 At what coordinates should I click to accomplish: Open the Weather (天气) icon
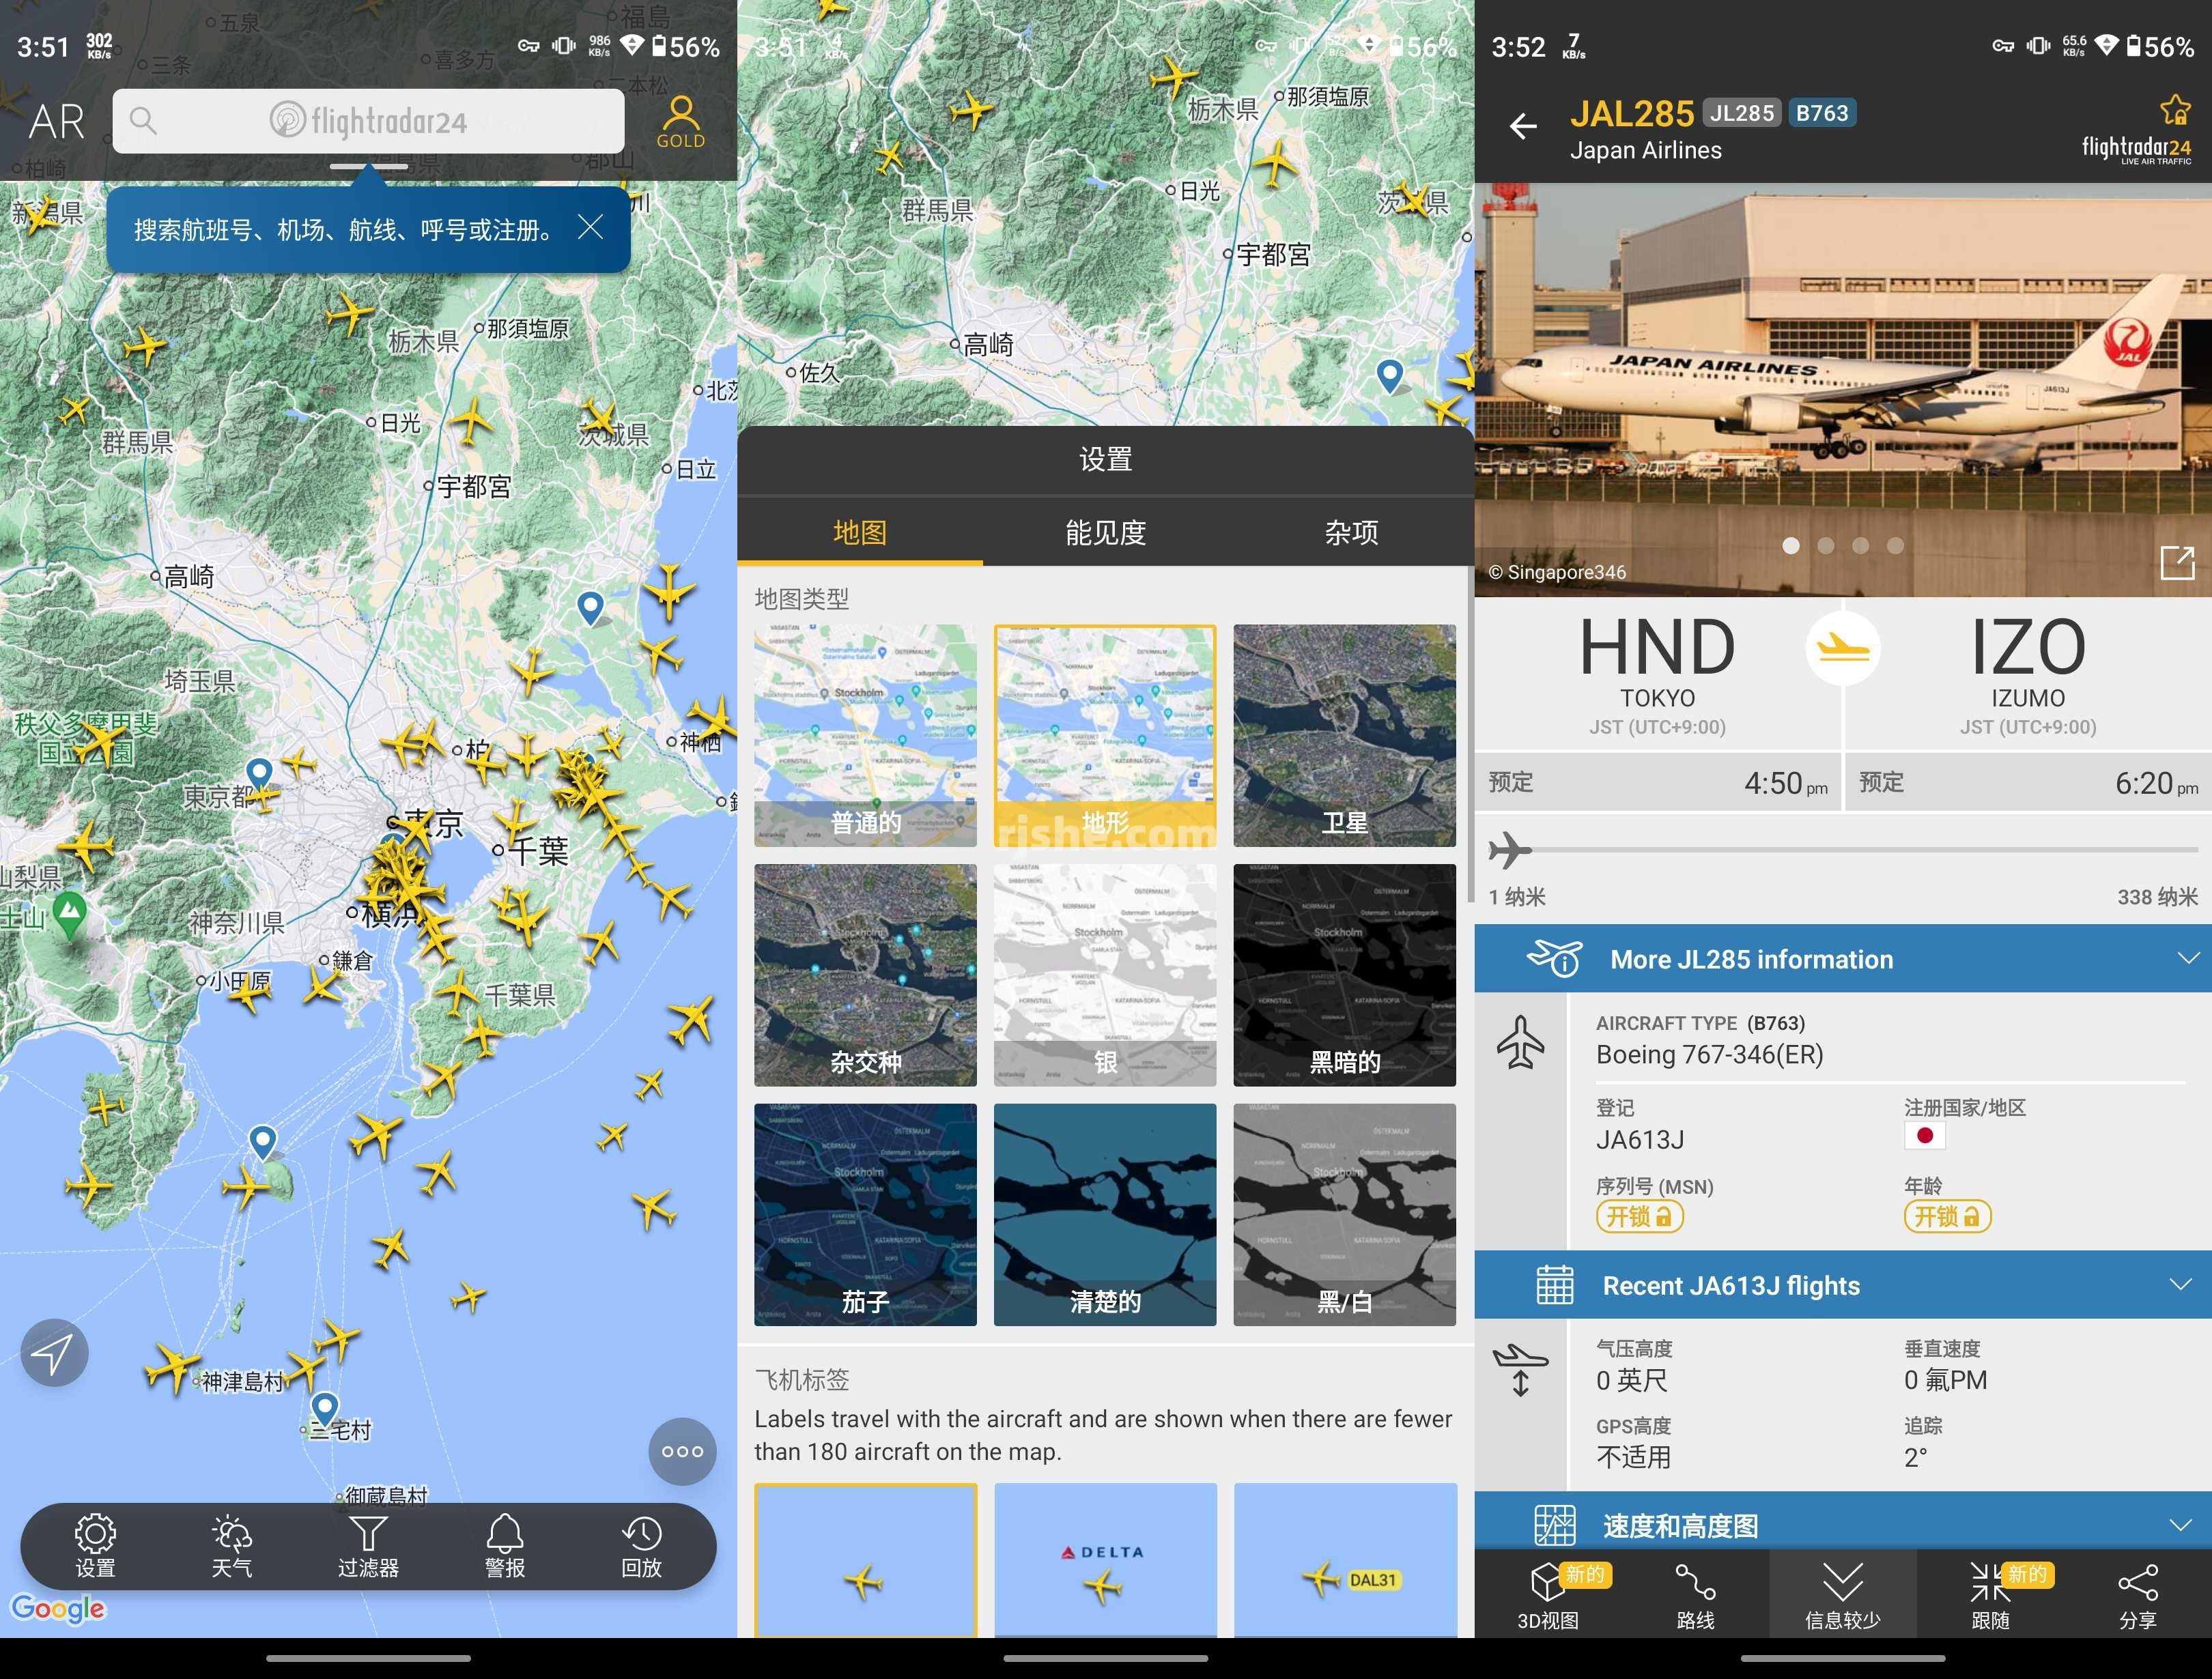click(x=232, y=1546)
